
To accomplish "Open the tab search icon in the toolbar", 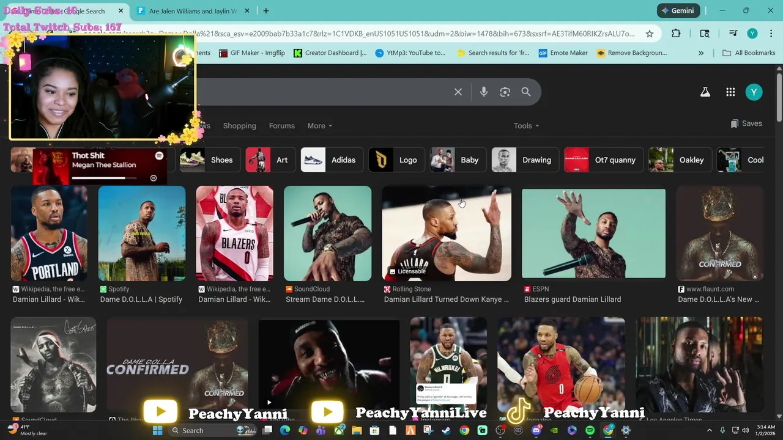I will [x=705, y=34].
